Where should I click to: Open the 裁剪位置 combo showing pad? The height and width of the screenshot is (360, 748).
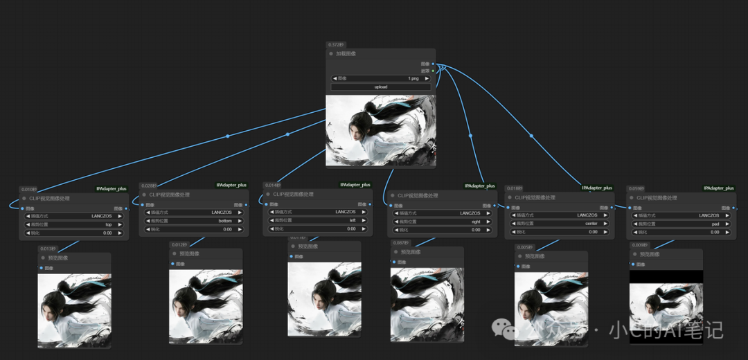click(x=681, y=224)
